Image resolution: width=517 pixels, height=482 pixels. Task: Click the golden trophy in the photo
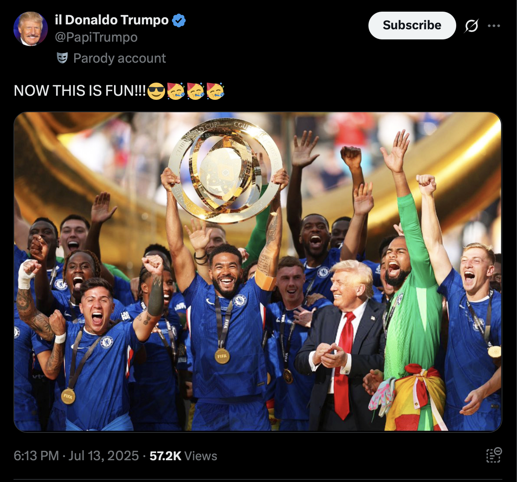[225, 171]
